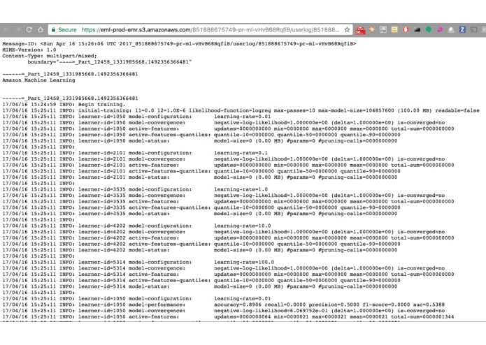Click the light grey extension icon
Image resolution: width=486 pixels, height=345 pixels.
click(x=451, y=30)
